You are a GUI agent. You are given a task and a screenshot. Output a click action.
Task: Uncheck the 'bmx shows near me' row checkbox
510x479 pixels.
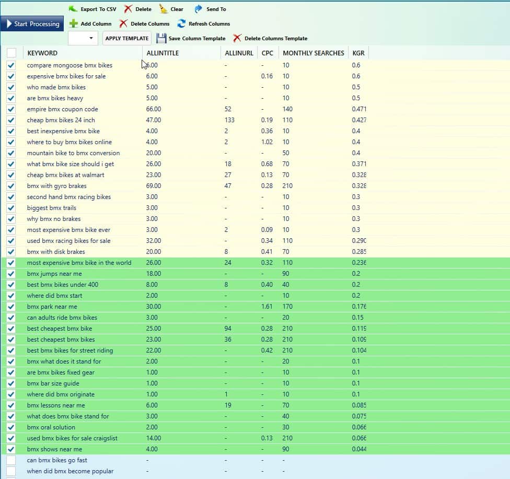(11, 449)
